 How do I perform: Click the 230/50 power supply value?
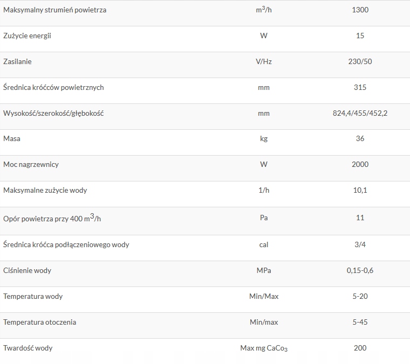[x=360, y=61]
